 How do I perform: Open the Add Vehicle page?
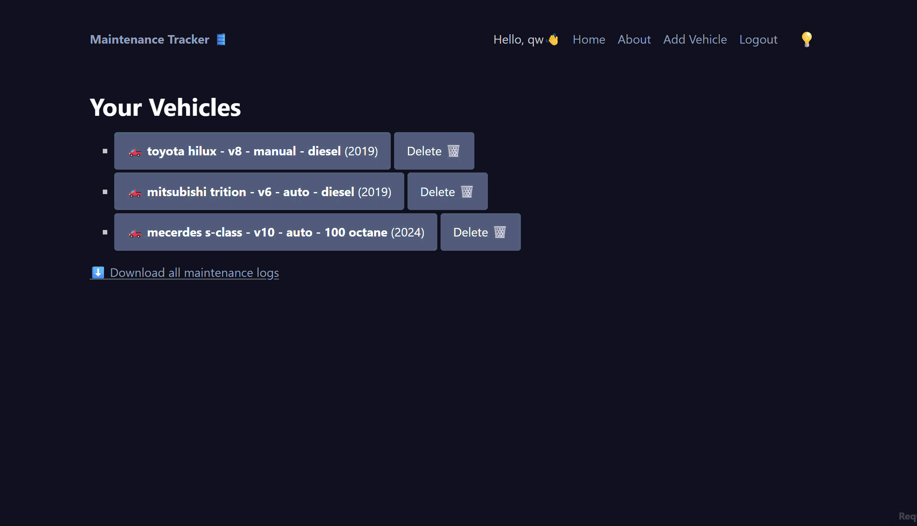tap(695, 40)
